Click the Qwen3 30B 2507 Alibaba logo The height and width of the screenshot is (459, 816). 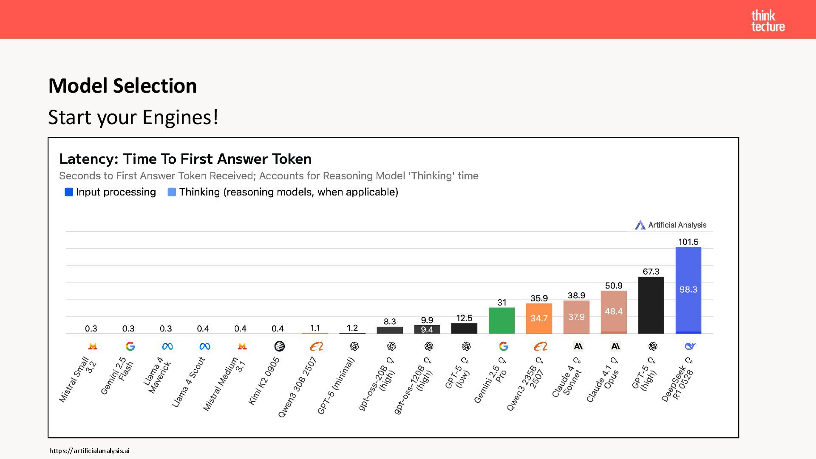[317, 346]
